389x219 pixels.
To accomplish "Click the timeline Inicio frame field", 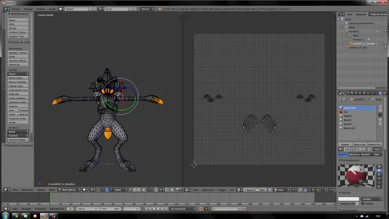I will coord(88,209).
